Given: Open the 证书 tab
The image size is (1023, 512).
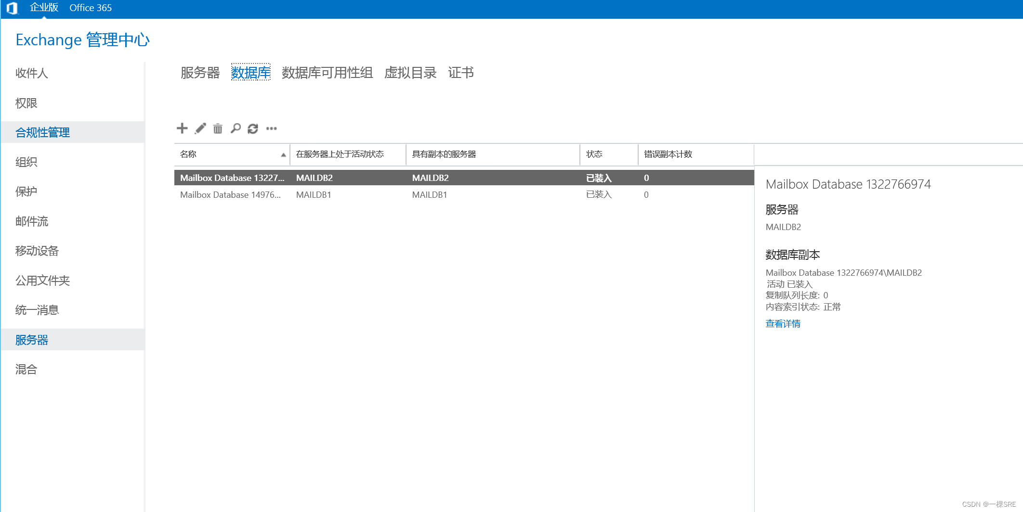Looking at the screenshot, I should click(x=461, y=73).
